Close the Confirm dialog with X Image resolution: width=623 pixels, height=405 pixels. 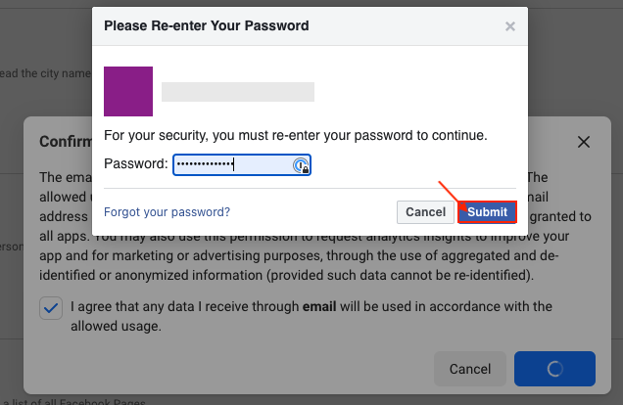583,142
